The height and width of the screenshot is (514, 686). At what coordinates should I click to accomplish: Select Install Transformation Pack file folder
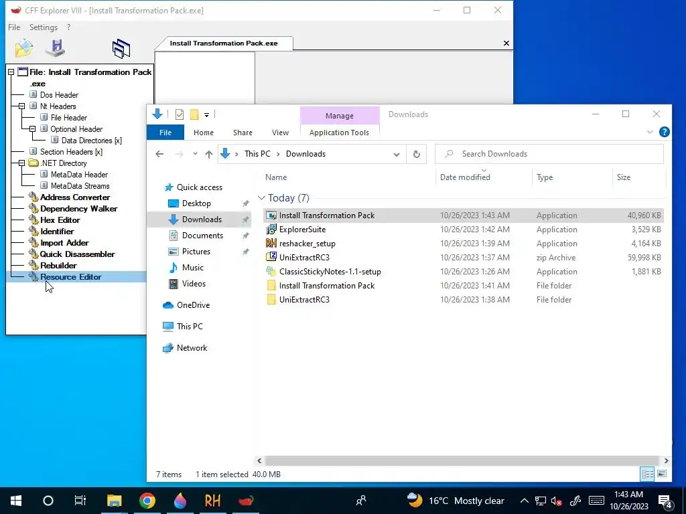pos(464,285)
